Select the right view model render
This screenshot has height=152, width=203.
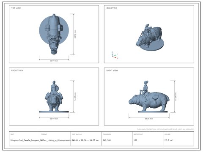pos(149,97)
